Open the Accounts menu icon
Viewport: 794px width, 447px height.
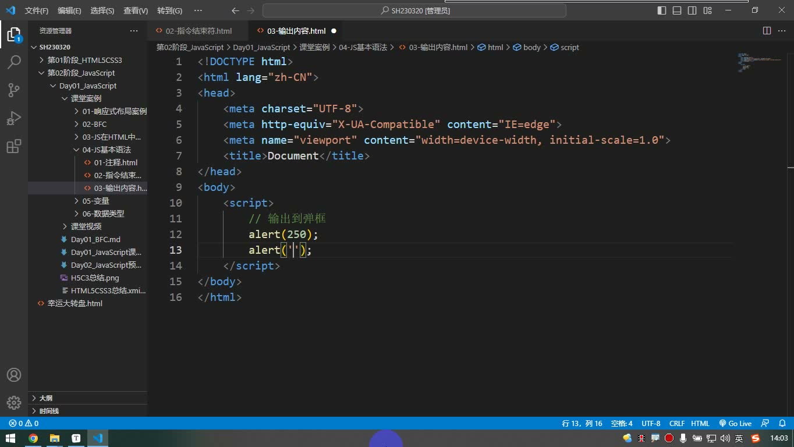point(14,375)
